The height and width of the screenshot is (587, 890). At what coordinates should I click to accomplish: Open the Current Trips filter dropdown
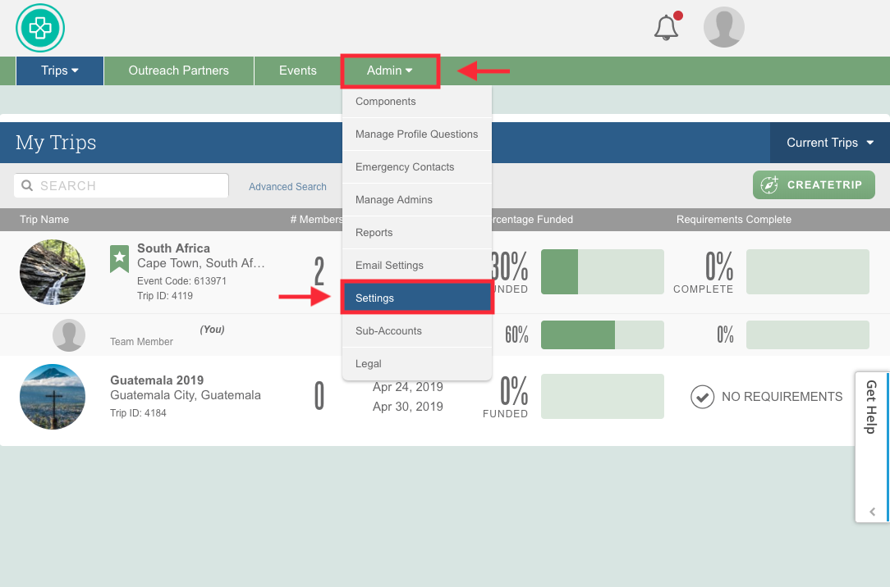point(829,143)
